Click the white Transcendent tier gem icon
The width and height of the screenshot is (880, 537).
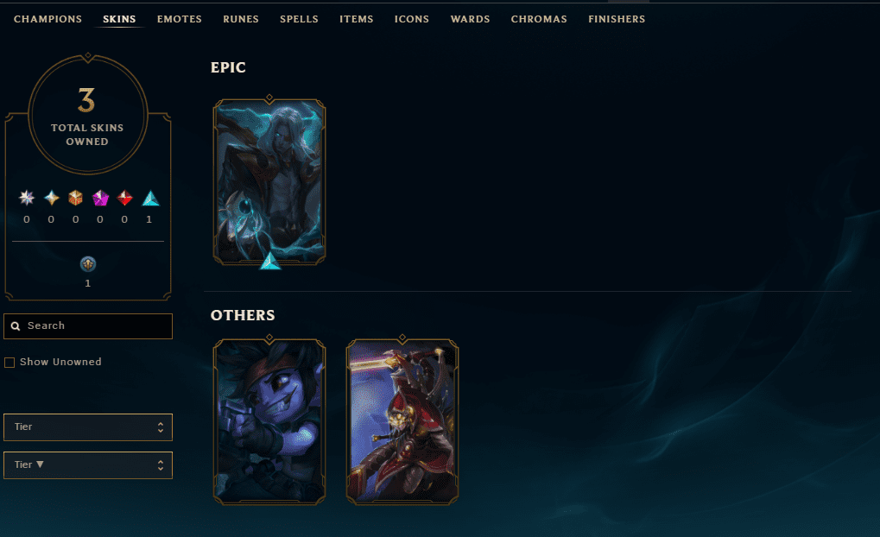[27, 198]
